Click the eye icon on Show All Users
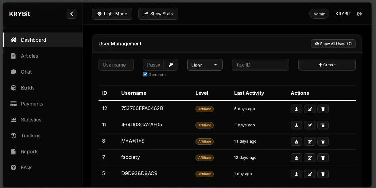 pos(317,44)
